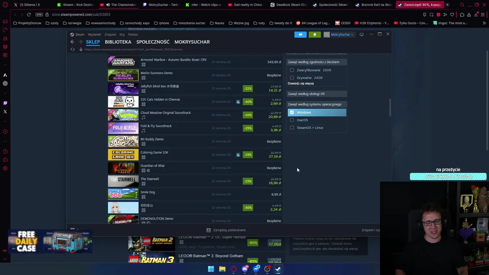This screenshot has height=275, width=489.
Task: Switch to Deadlock Steam Charts browser tab
Action: point(288,5)
